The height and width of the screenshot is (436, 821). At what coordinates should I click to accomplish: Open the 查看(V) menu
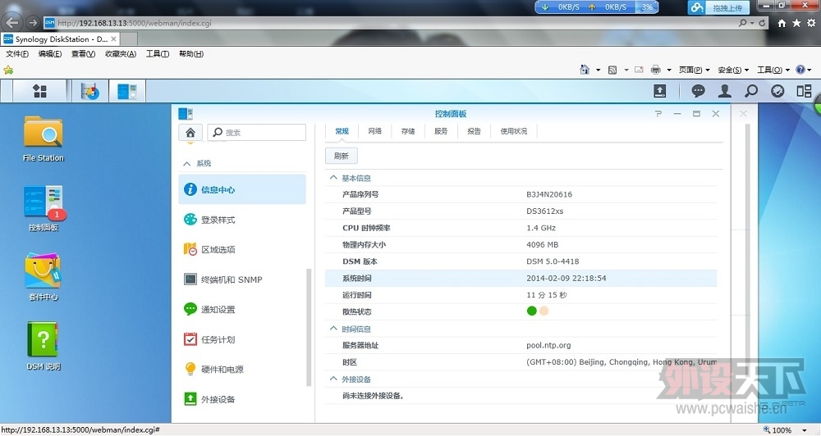83,53
